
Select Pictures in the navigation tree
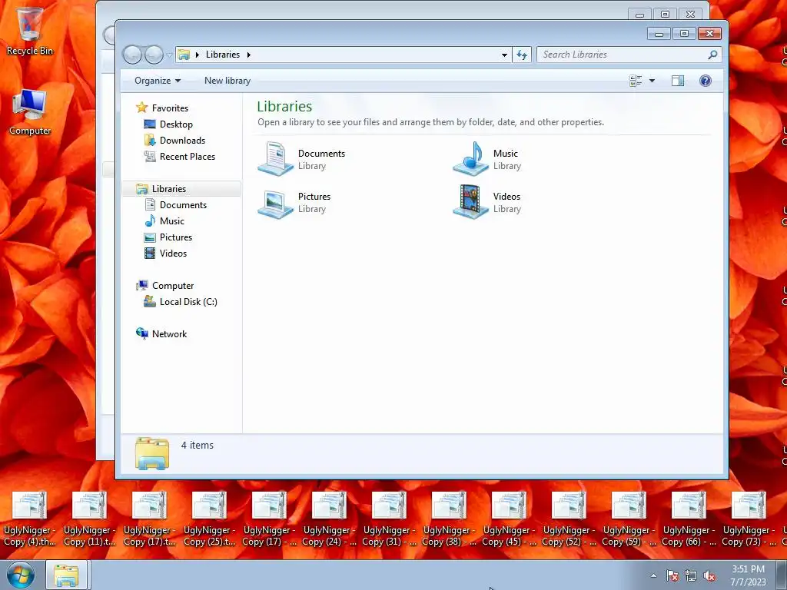pos(176,237)
